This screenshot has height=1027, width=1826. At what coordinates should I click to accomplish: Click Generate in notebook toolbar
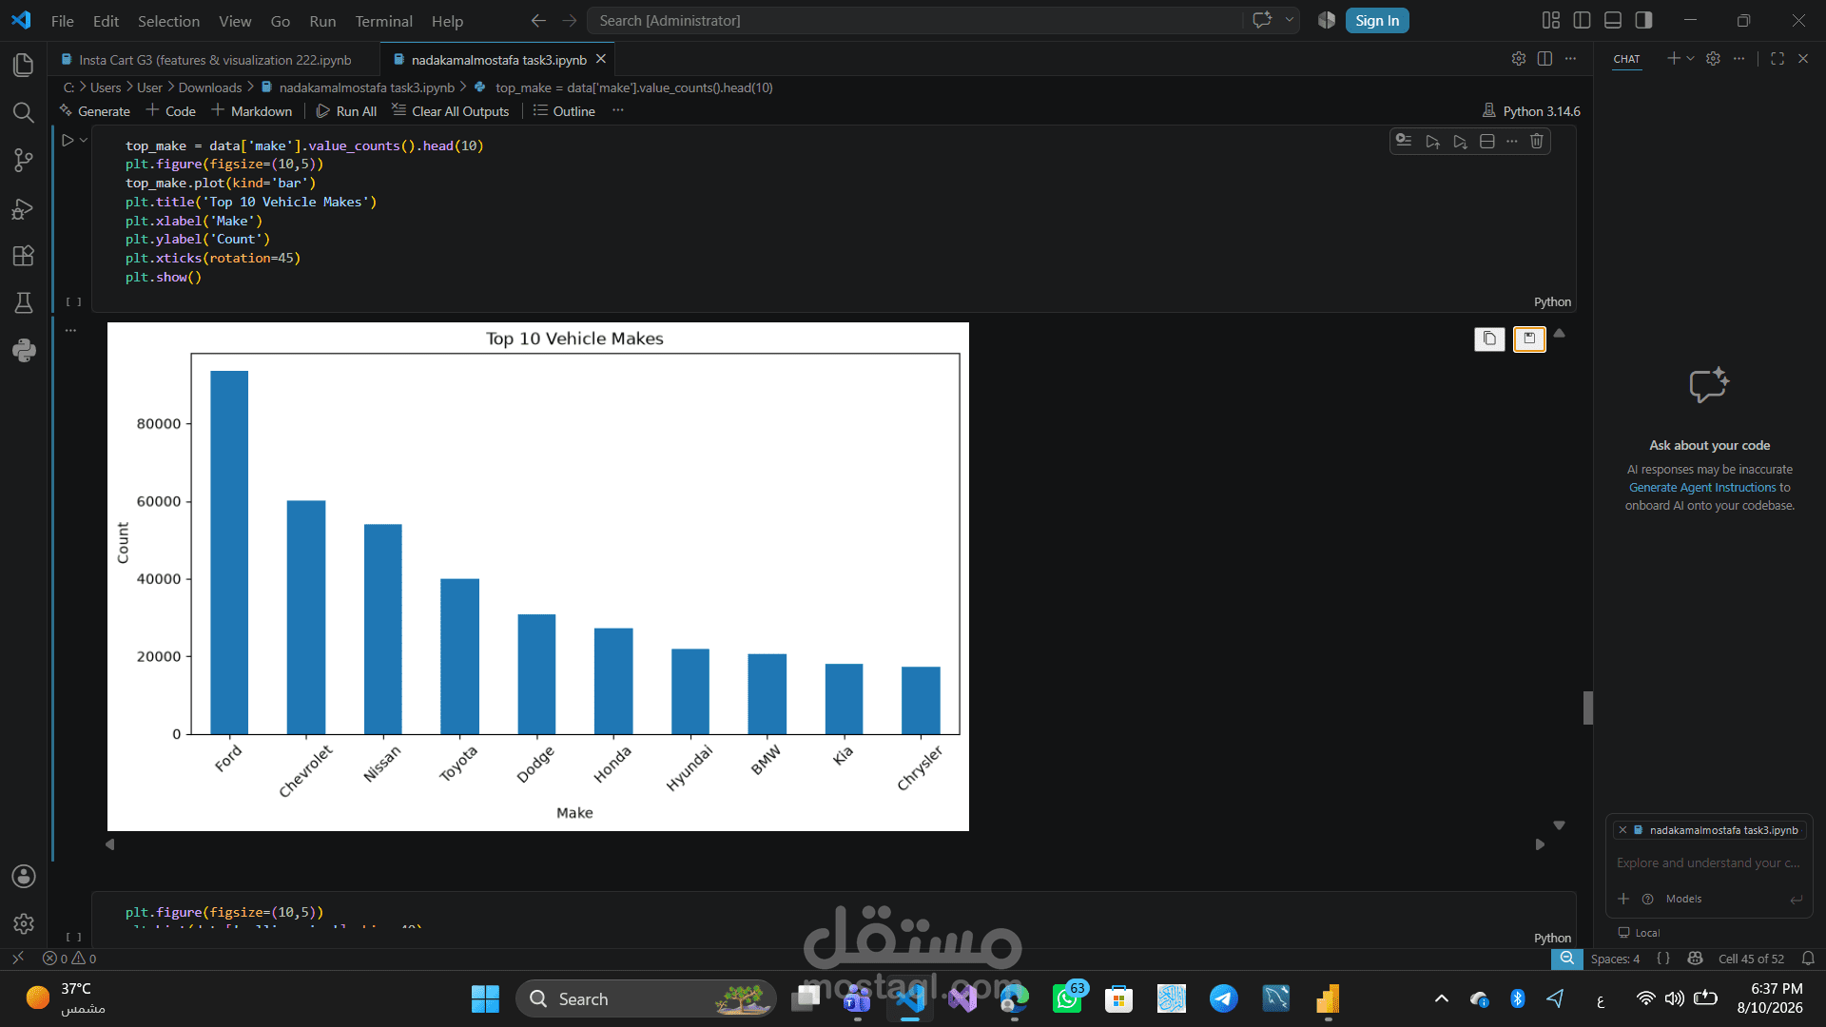click(x=94, y=111)
